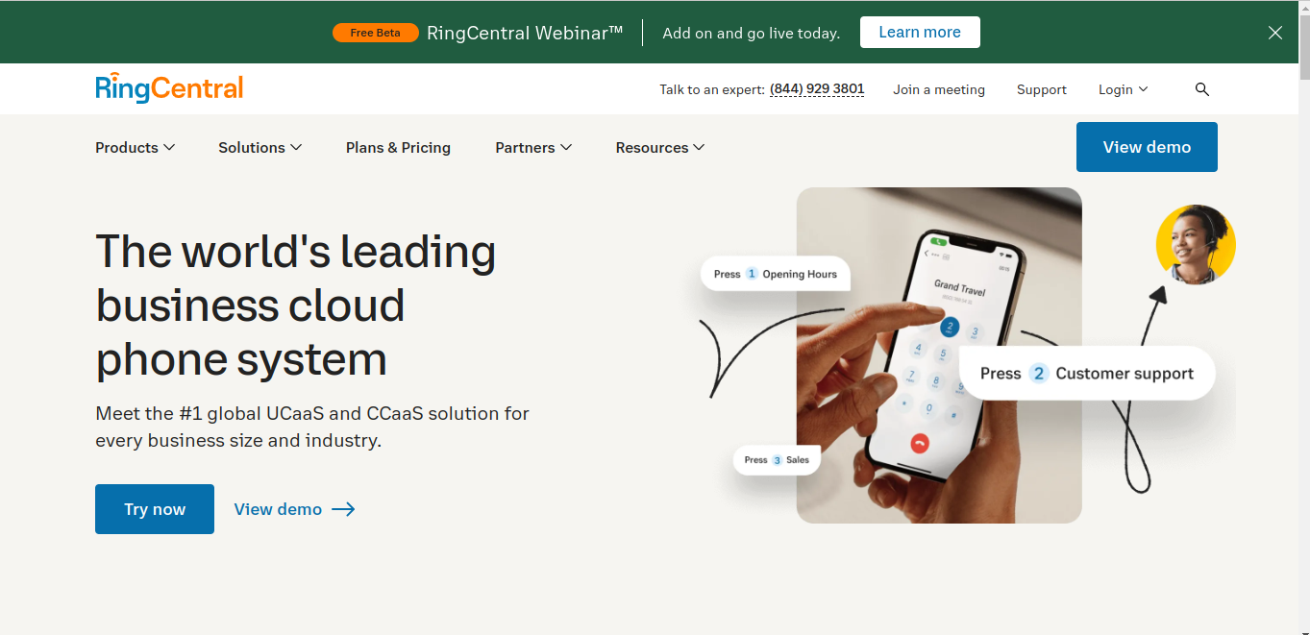Click the RingCentral logo

point(169,87)
